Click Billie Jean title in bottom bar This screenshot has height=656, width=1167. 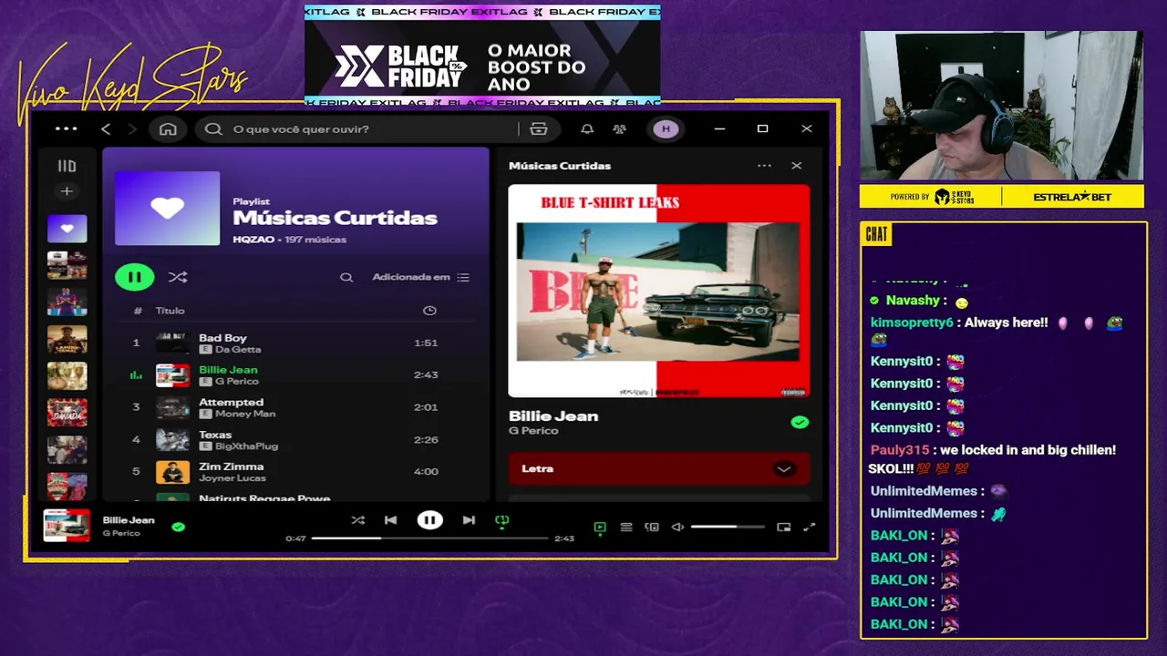point(129,520)
